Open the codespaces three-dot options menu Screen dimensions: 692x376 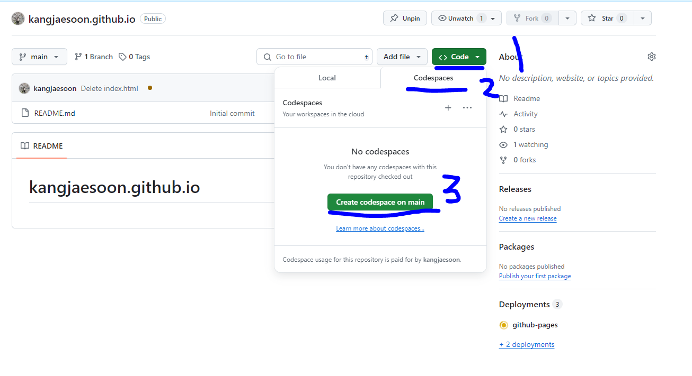(x=467, y=108)
